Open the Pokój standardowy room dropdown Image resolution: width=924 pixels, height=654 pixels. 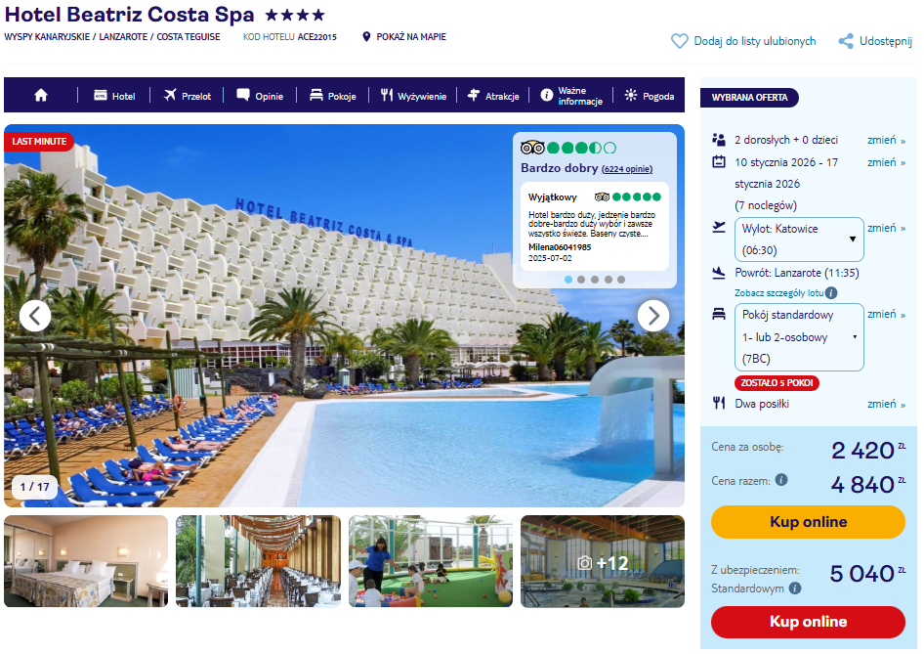pyautogui.click(x=799, y=336)
